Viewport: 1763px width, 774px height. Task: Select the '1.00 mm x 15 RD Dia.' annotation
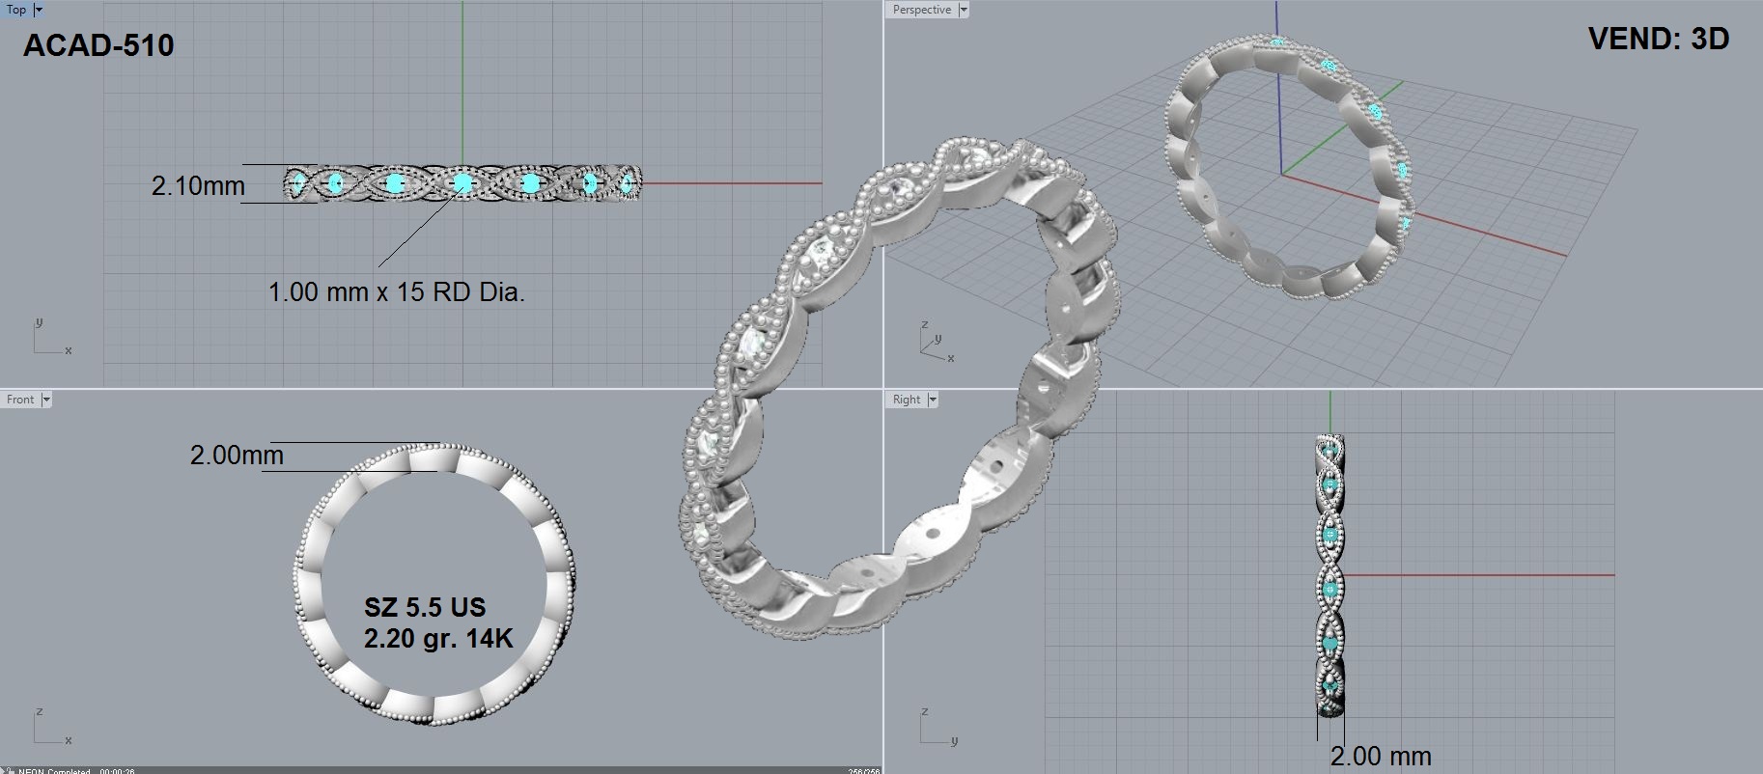point(396,291)
